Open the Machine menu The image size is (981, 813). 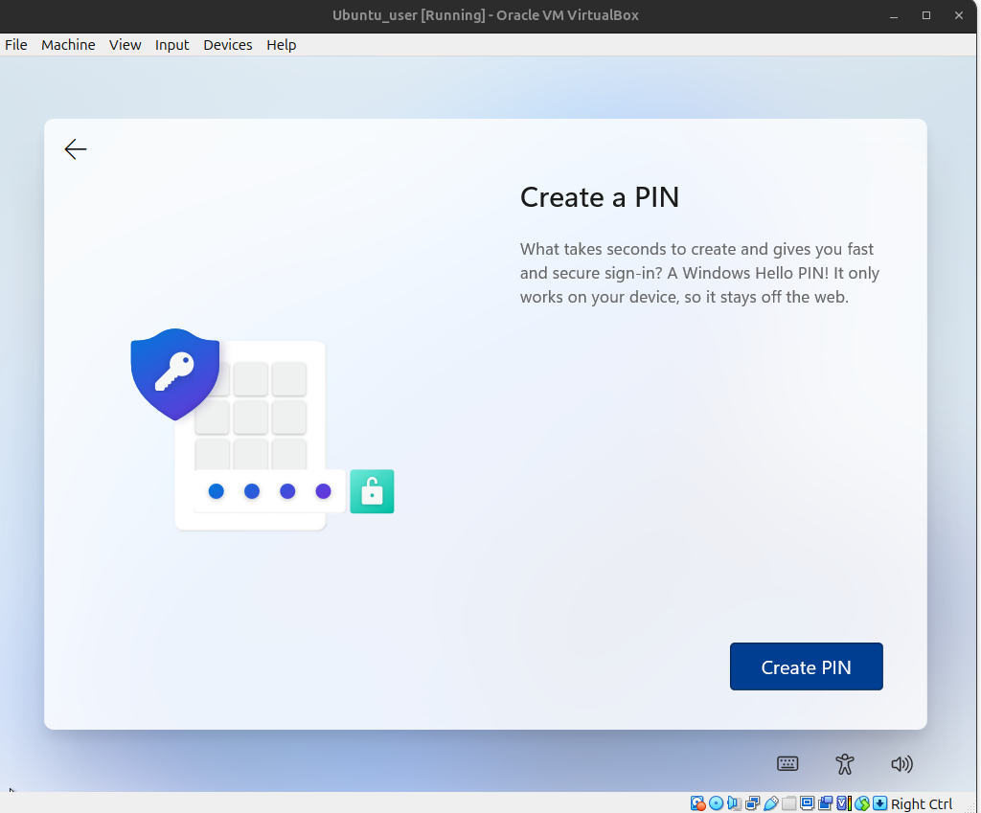point(68,45)
